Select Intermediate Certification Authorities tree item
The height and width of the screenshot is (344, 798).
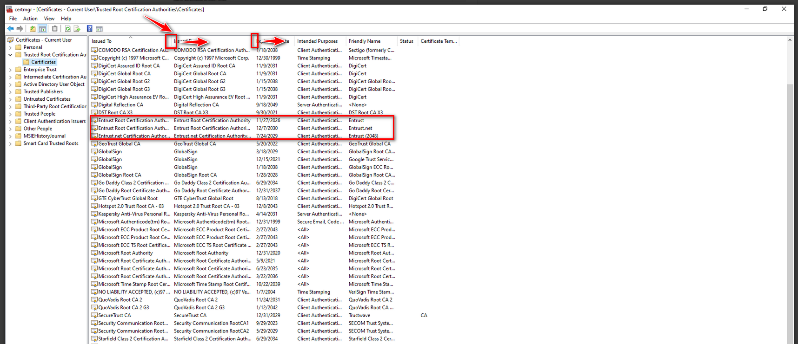pos(55,77)
